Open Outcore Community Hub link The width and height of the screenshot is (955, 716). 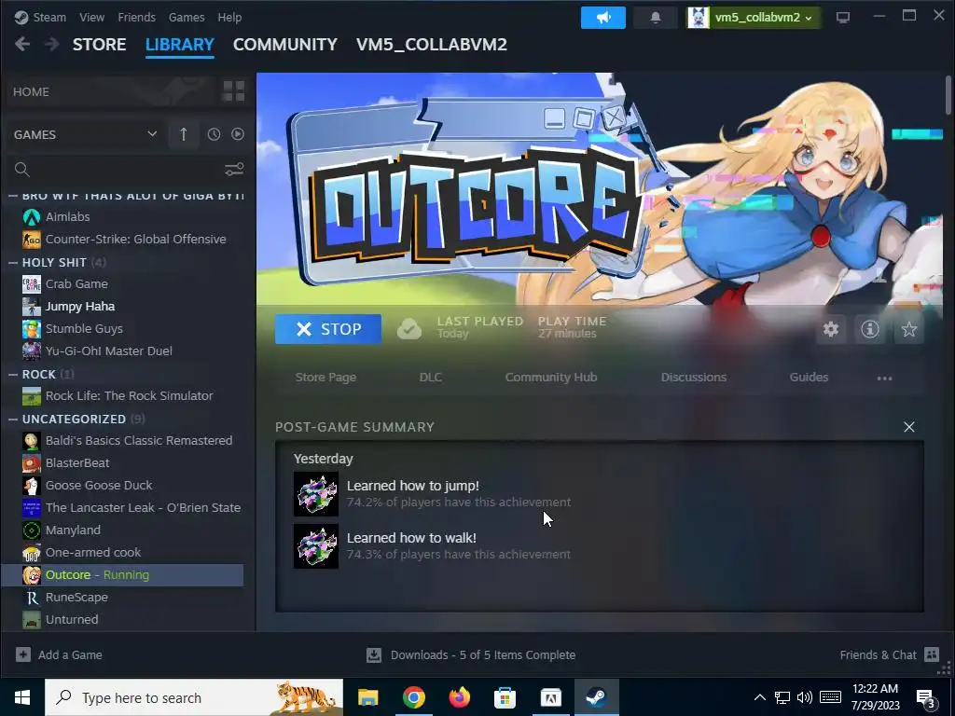pyautogui.click(x=551, y=378)
